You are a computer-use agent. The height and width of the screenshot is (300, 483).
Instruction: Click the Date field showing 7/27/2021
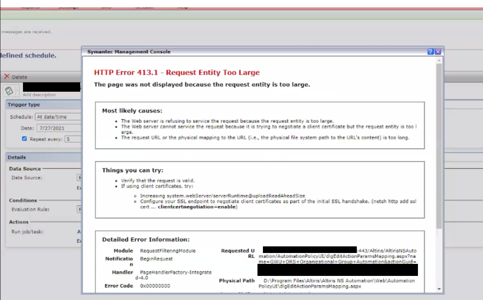58,128
